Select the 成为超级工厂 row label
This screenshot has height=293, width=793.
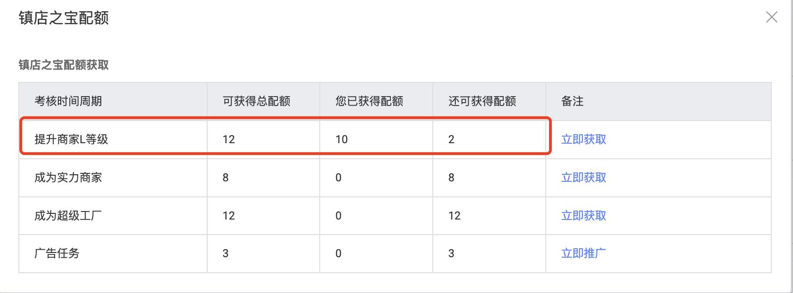[68, 216]
